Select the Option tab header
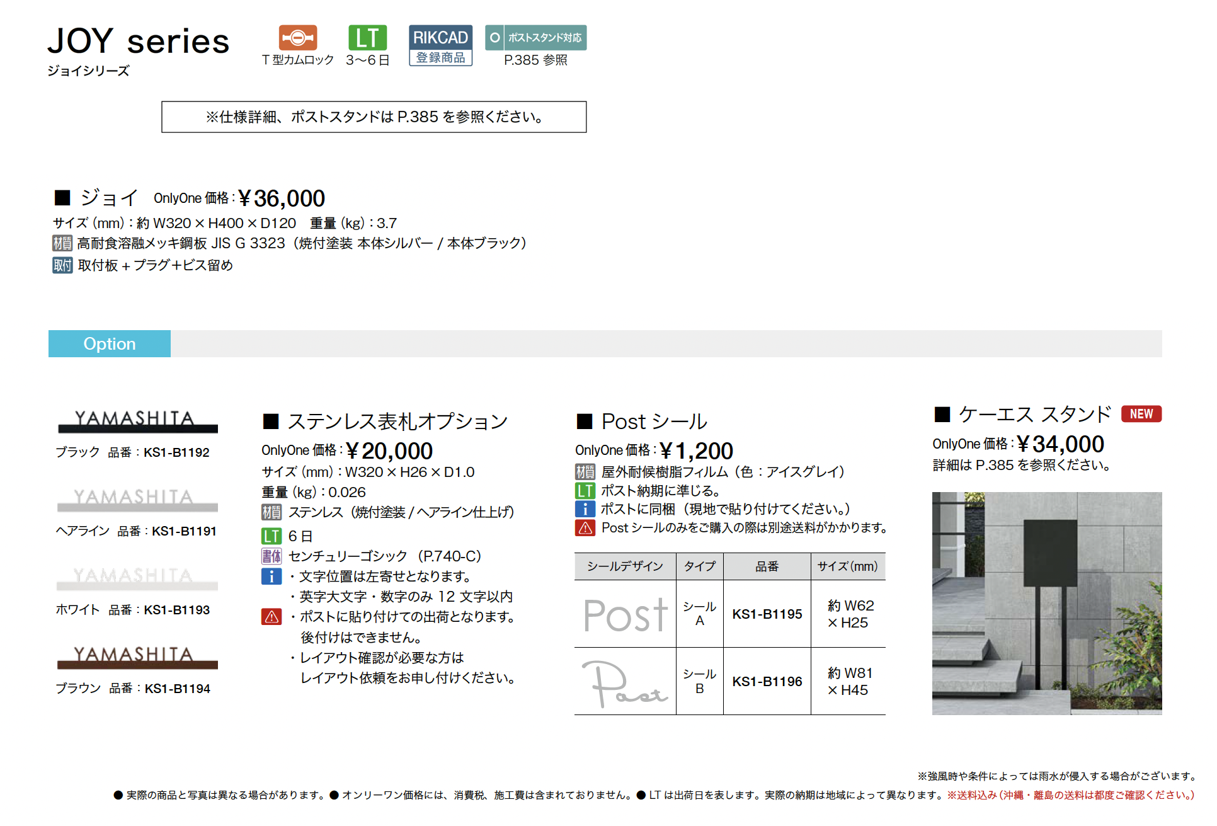 110,344
